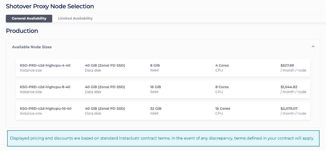Click the Shotover Proxy Node Selection title
The height and width of the screenshot is (151, 326).
pos(50,7)
